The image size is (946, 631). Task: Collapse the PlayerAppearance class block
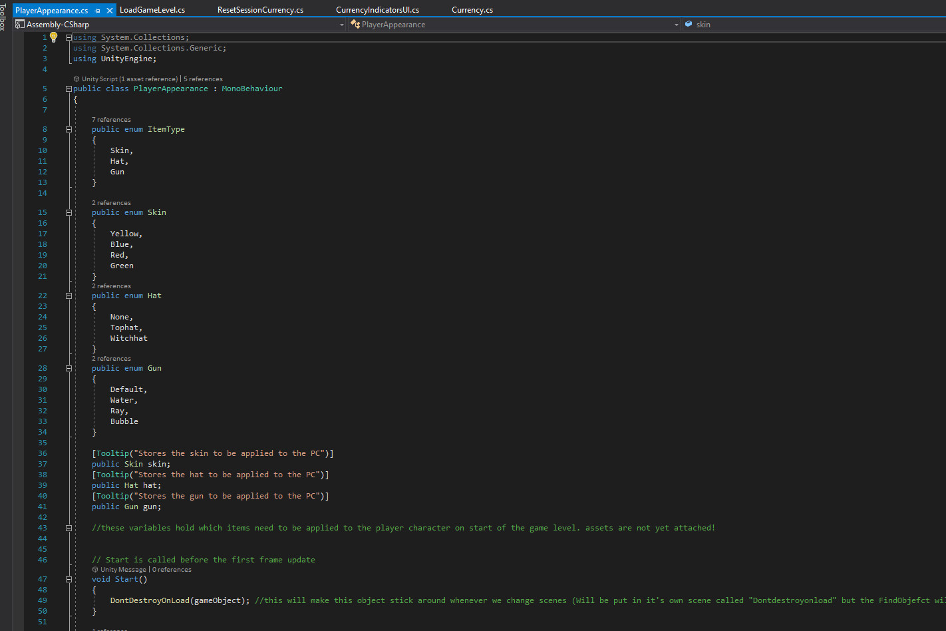(x=69, y=89)
